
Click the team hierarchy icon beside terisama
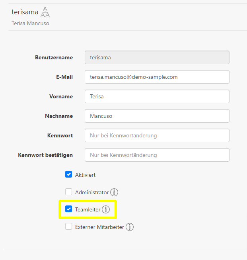tap(46, 12)
